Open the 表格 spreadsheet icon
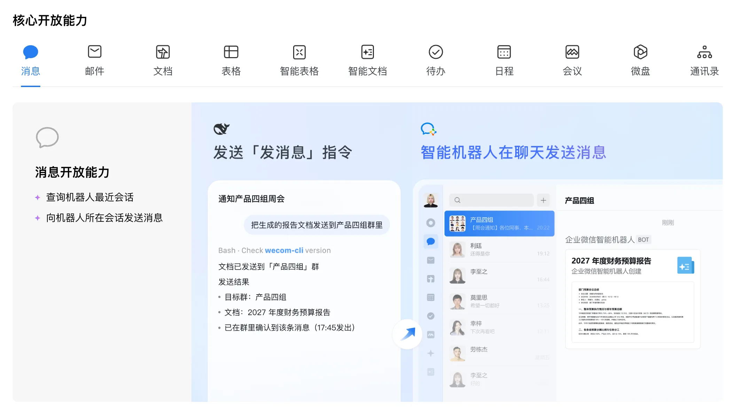Viewport: 736px width, 413px height. (231, 52)
